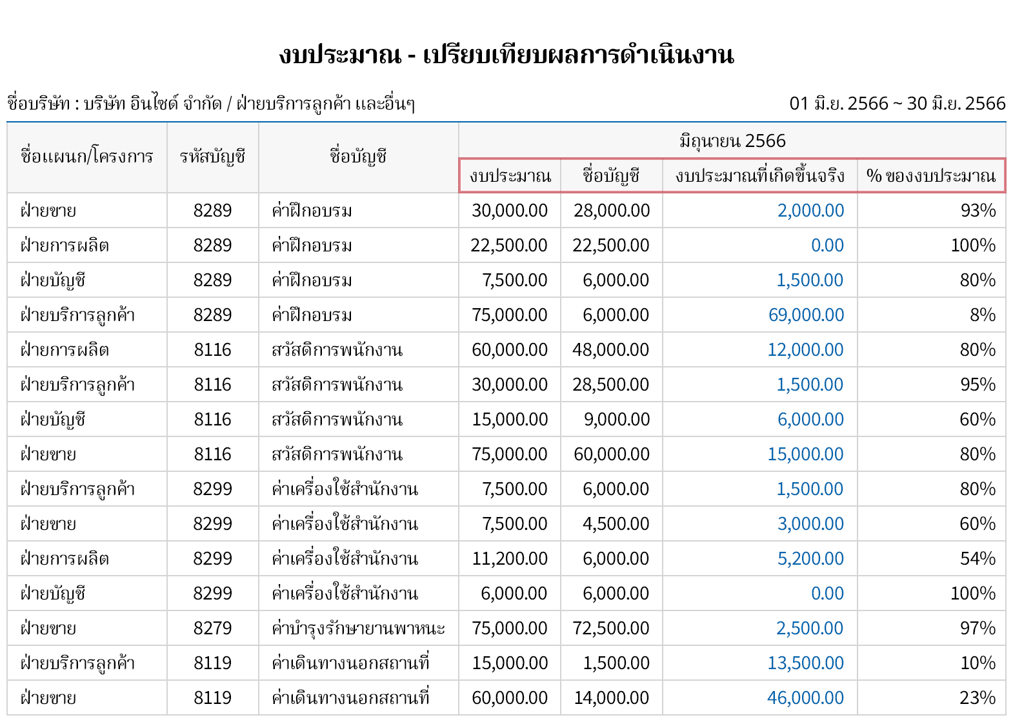Viewport: 1013px width, 722px height.
Task: Select the 72,500.00 amount cell
Action: point(610,629)
